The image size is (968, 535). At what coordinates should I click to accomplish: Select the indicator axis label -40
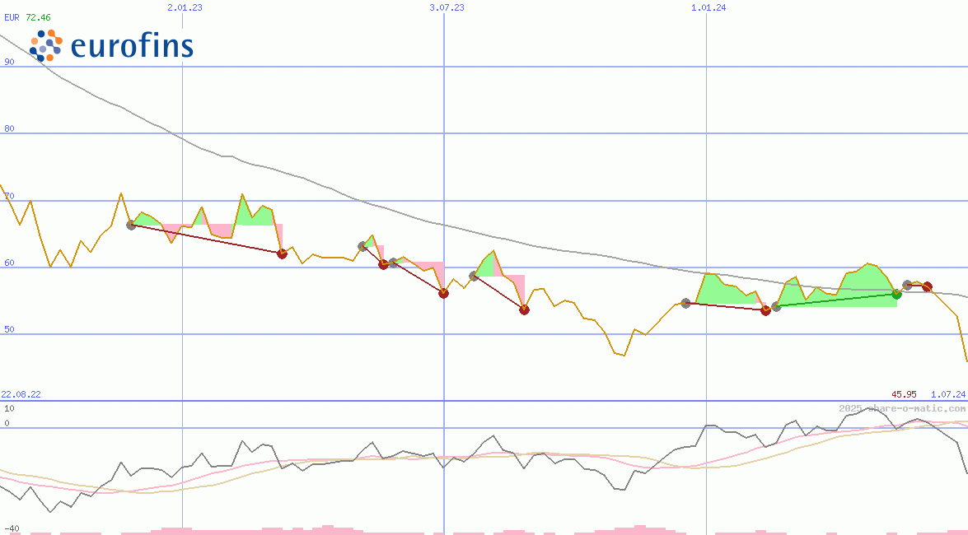click(12, 529)
